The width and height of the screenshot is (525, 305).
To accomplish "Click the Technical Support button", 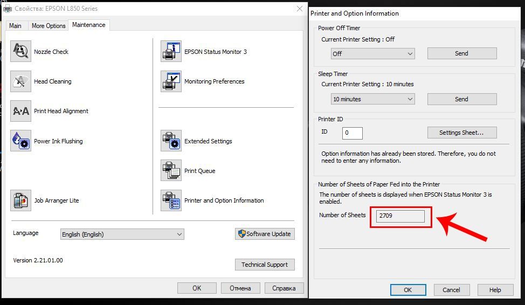I will (x=265, y=265).
